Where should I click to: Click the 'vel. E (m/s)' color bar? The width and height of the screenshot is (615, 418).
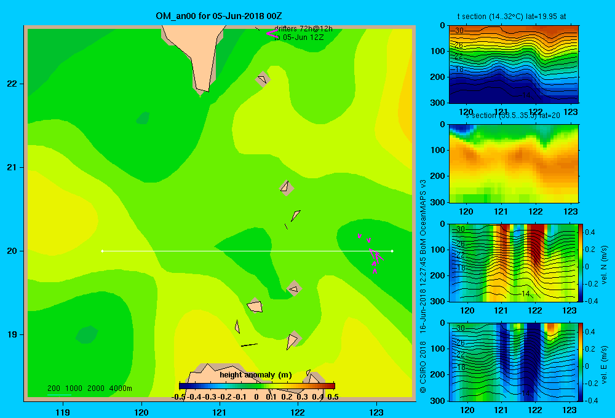coord(581,362)
